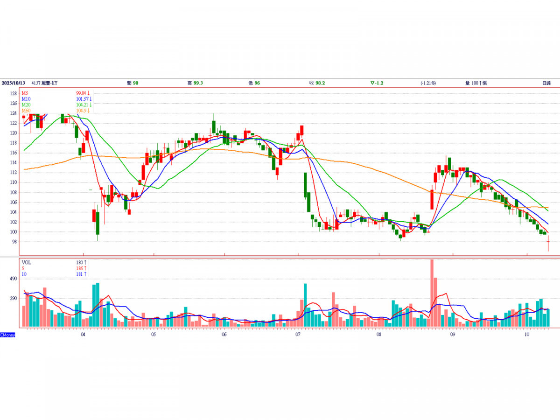Select the M20 moving average legend
560x420 pixels.
25,105
